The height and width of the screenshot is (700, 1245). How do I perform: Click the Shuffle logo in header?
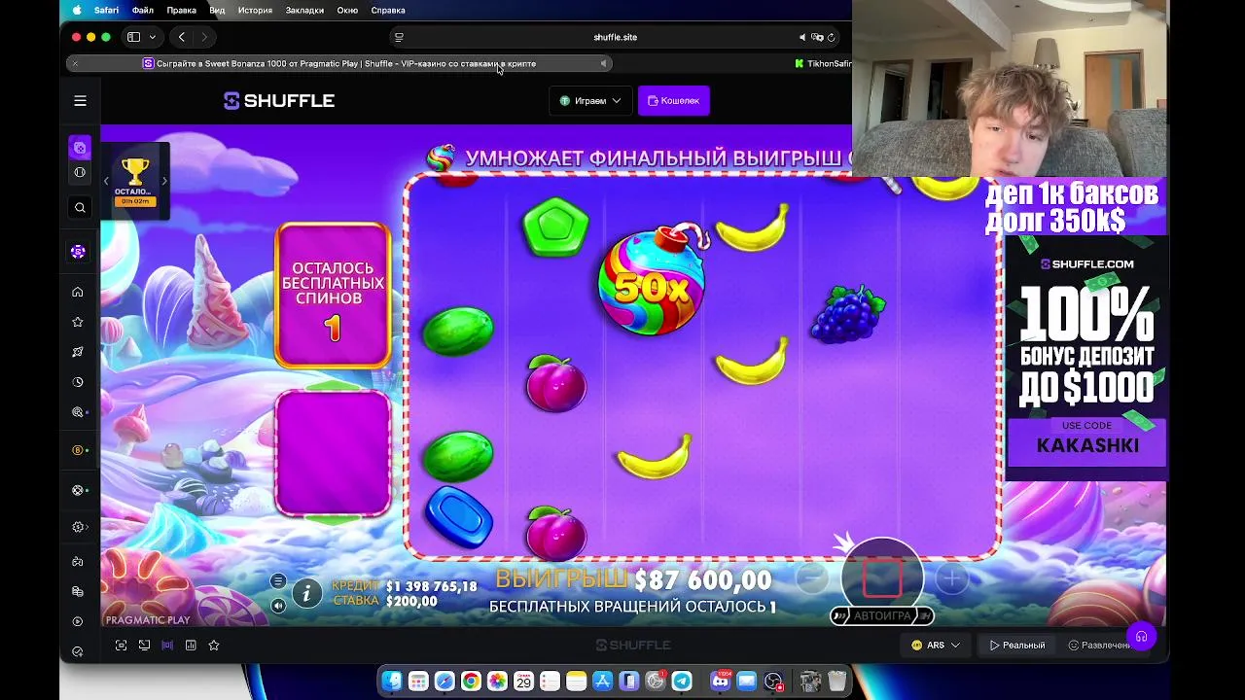click(x=279, y=101)
